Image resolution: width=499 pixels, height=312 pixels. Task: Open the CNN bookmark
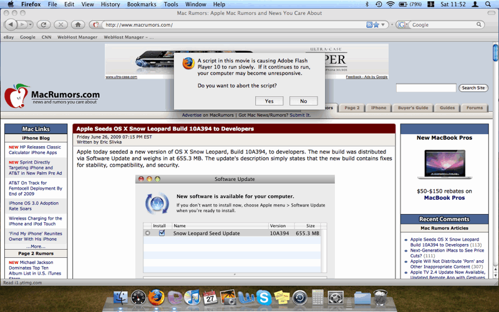[46, 37]
